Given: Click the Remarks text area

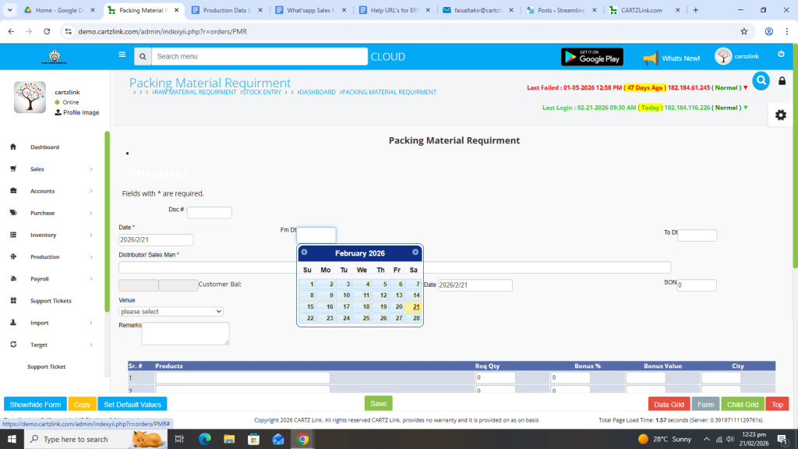Looking at the screenshot, I should pyautogui.click(x=185, y=334).
